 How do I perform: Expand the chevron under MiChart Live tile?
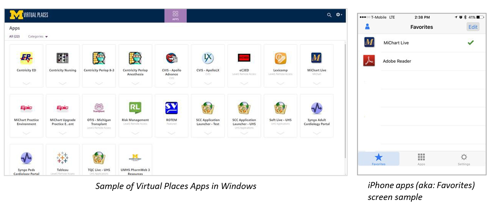click(316, 83)
